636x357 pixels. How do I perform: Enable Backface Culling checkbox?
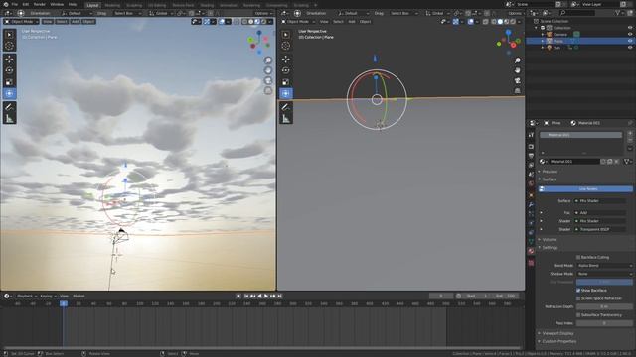(x=578, y=257)
